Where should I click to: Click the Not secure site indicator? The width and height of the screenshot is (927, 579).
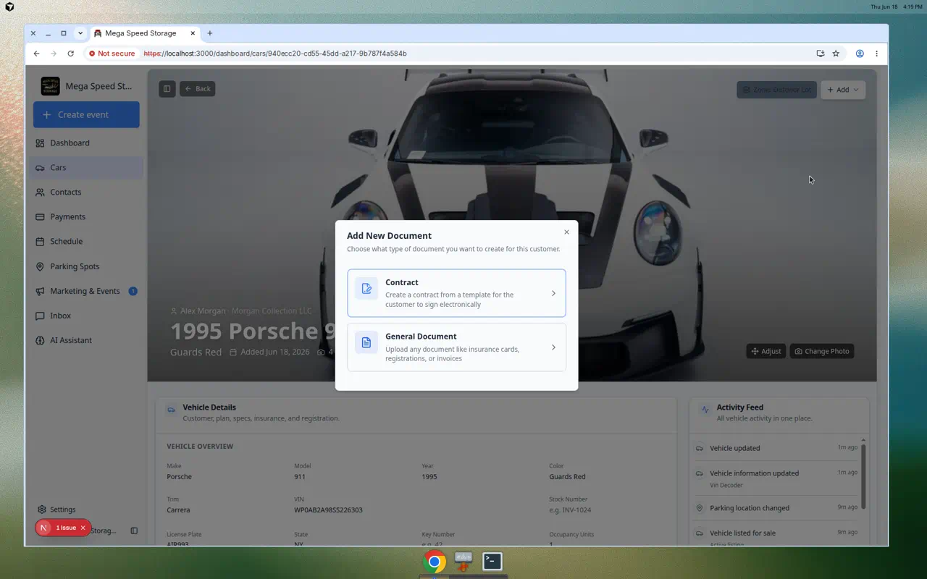112,54
